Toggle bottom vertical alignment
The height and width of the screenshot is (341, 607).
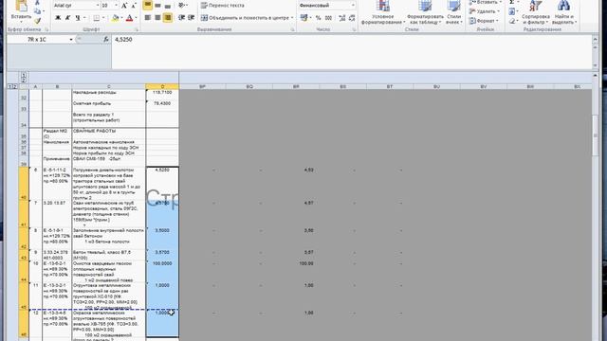[x=168, y=6]
